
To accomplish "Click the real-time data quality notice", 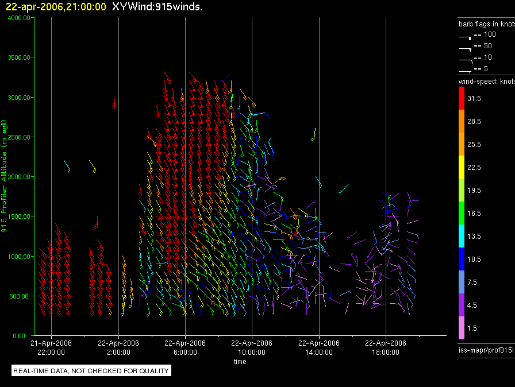I will point(91,370).
